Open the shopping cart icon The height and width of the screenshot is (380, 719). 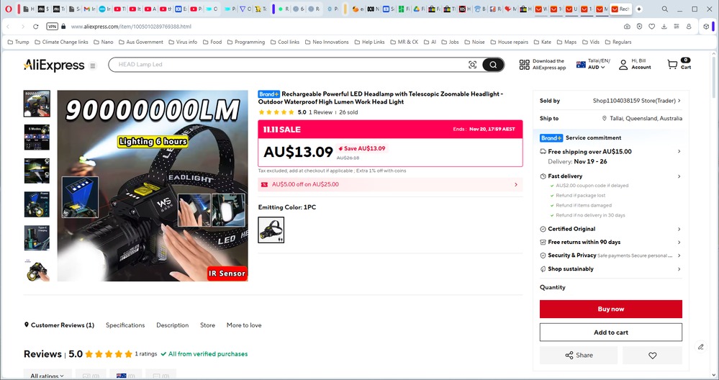pos(672,64)
